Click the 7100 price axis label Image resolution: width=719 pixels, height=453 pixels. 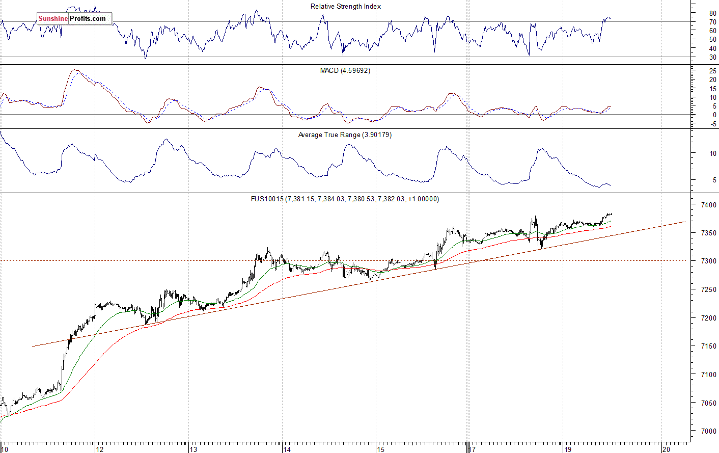click(x=709, y=375)
